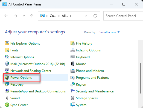Open Internet Options globe icon

click(x=7, y=57)
